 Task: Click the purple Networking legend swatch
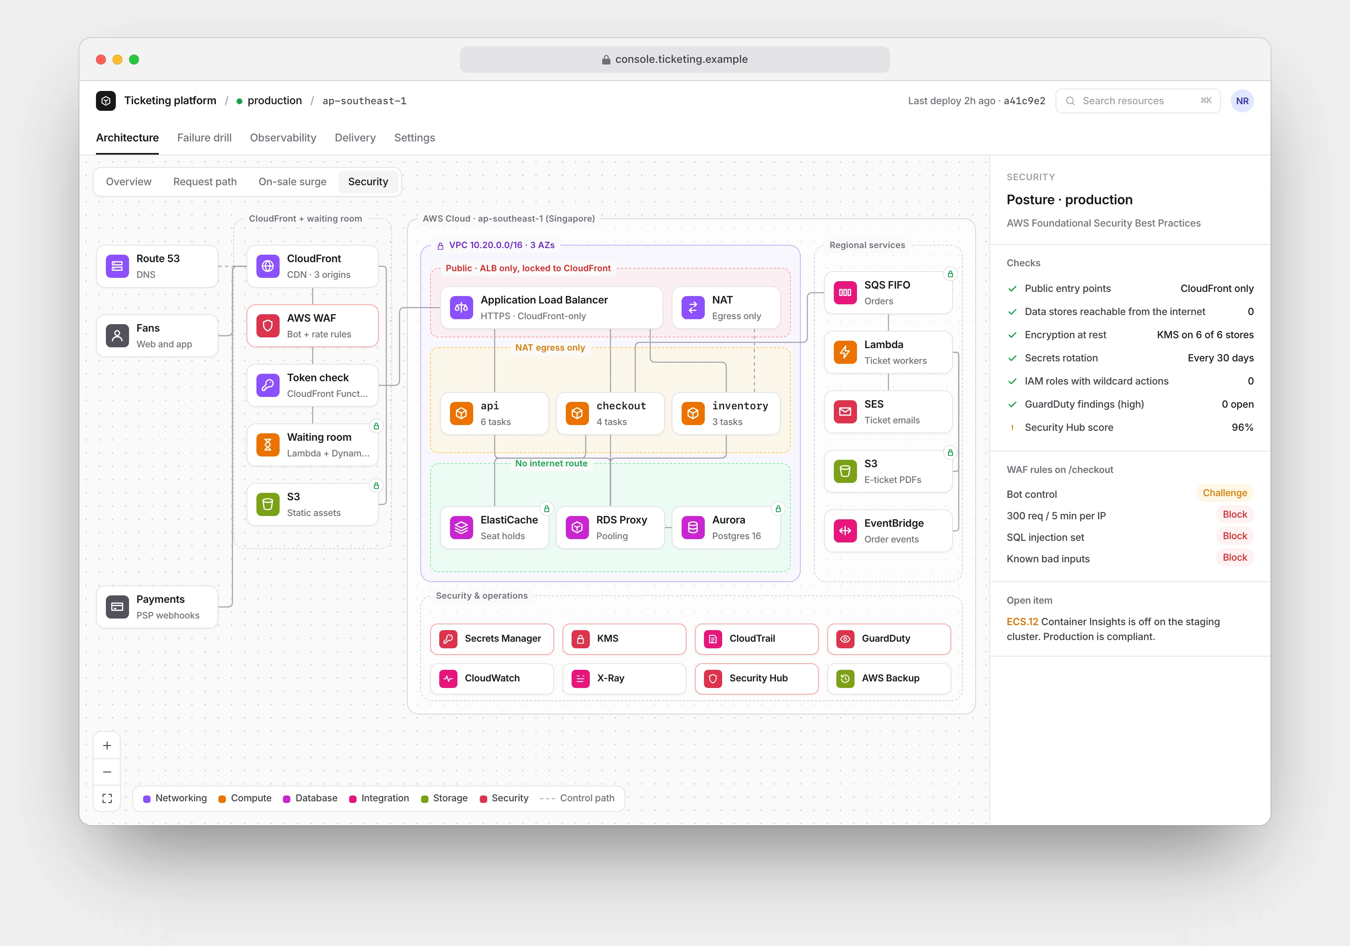coord(146,798)
